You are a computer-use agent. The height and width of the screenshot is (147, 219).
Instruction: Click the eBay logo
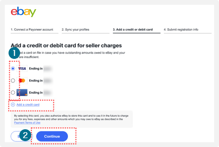click(x=23, y=12)
